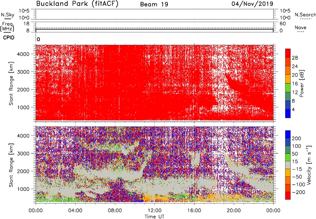Click the 'Buckland Park (fitACF)' title

click(77, 4)
